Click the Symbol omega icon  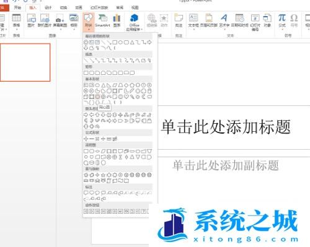(294, 18)
